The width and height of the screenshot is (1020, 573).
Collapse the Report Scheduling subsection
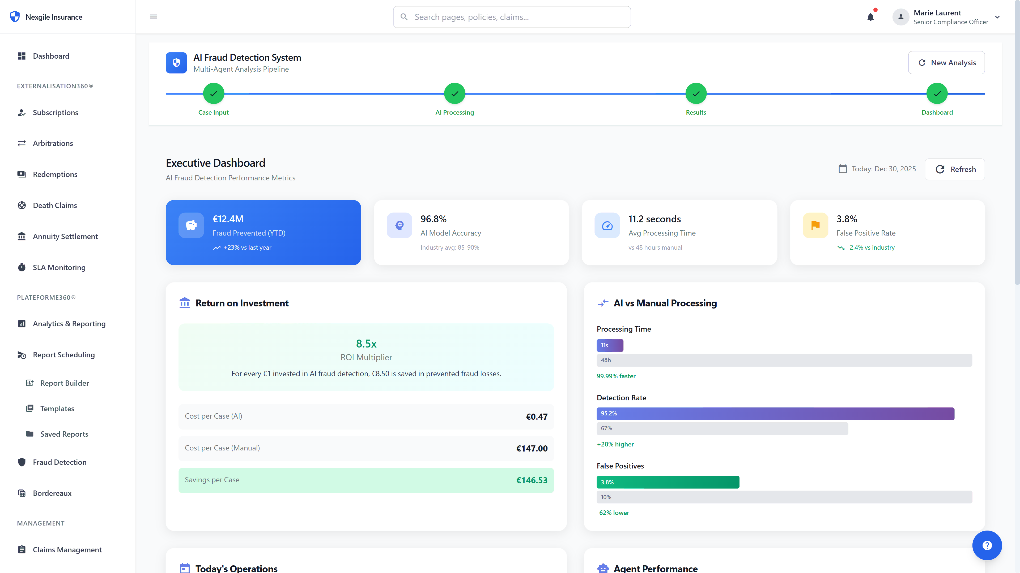tap(63, 355)
